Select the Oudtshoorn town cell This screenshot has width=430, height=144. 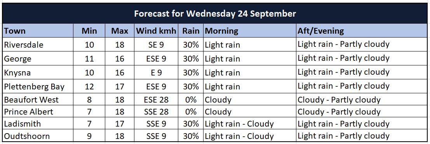click(38, 136)
